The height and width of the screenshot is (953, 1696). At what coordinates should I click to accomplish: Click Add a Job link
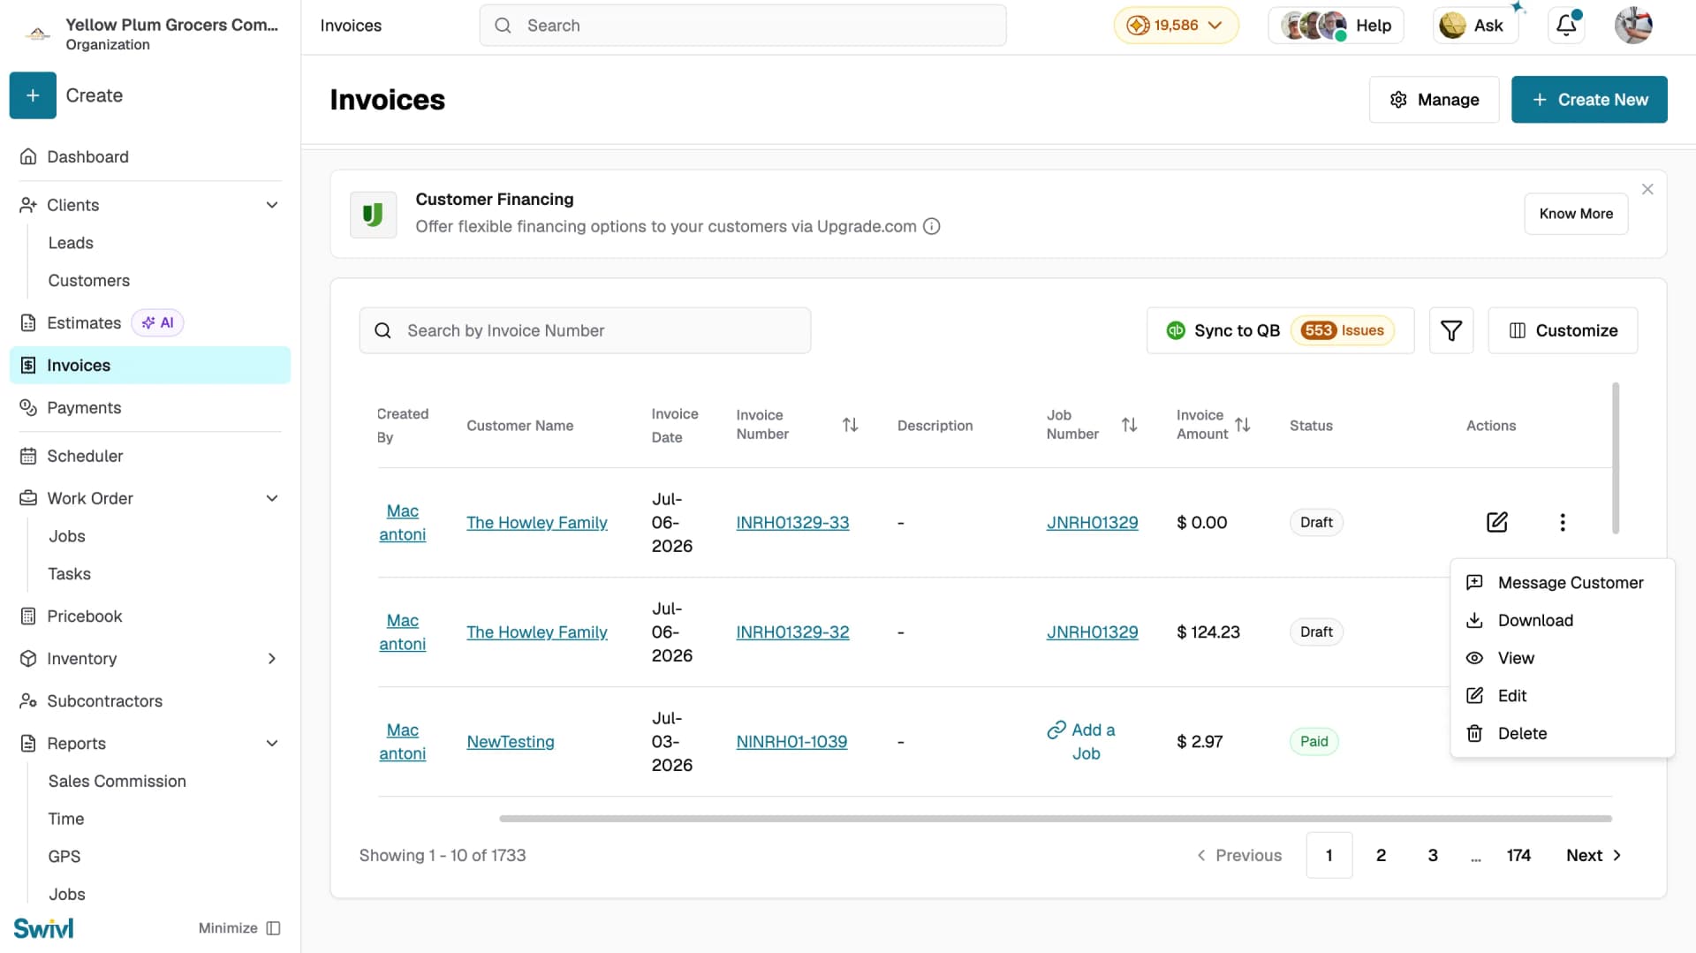pos(1082,742)
